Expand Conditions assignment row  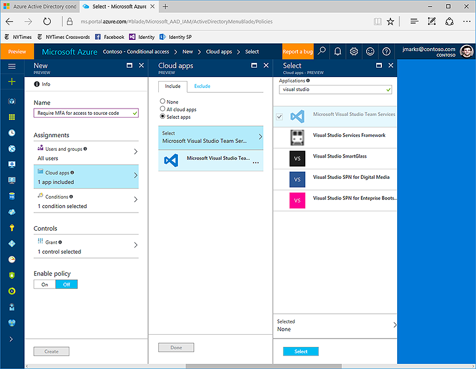(x=86, y=201)
